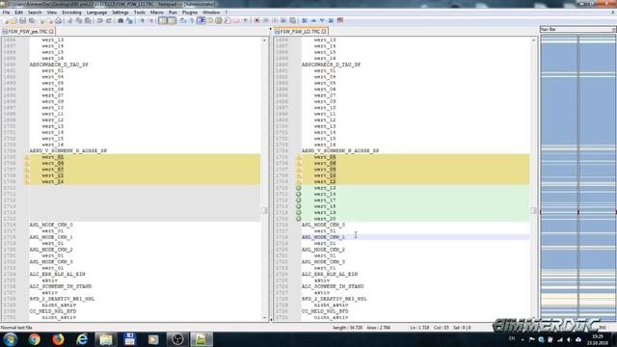This screenshot has width=617, height=347.
Task: Toggle the Compare navigation bar icon
Action: pos(340,20)
